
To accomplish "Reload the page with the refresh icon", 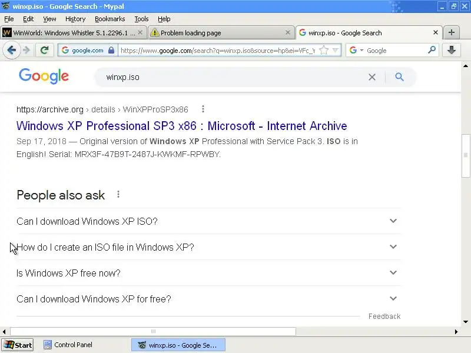I will [45, 50].
